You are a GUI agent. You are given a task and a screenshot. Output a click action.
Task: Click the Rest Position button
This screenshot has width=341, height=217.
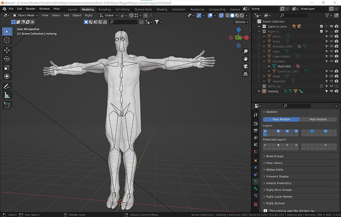tap(318, 119)
